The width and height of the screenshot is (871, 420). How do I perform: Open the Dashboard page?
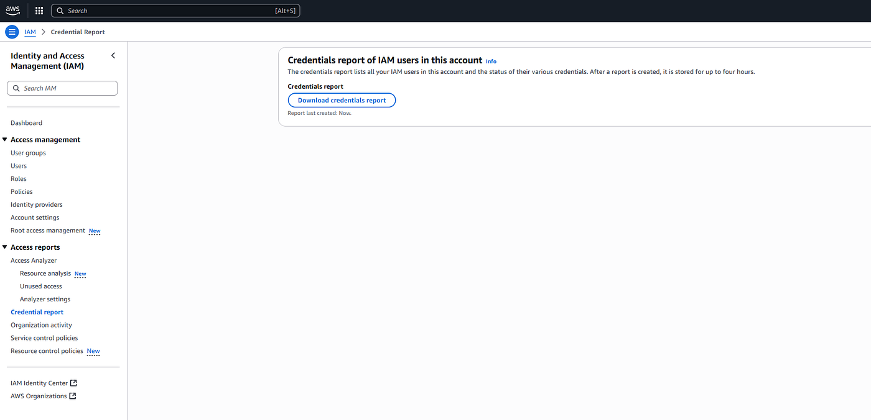[x=27, y=123]
